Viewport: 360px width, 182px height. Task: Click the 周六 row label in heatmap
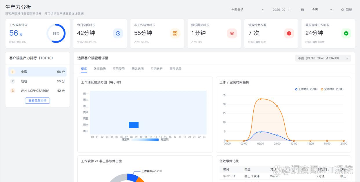[86, 125]
